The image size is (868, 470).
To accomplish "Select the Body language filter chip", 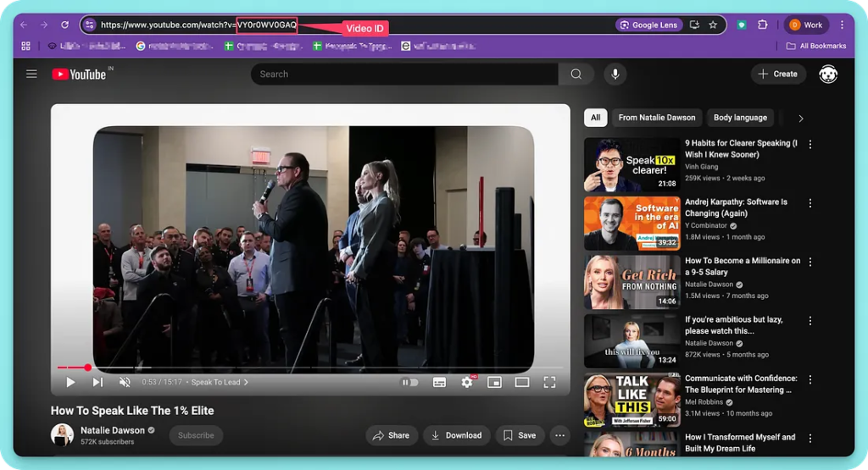I will [739, 118].
